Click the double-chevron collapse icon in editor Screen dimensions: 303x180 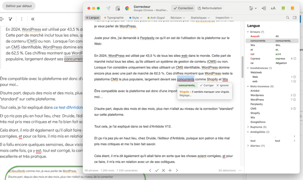(33, 19)
